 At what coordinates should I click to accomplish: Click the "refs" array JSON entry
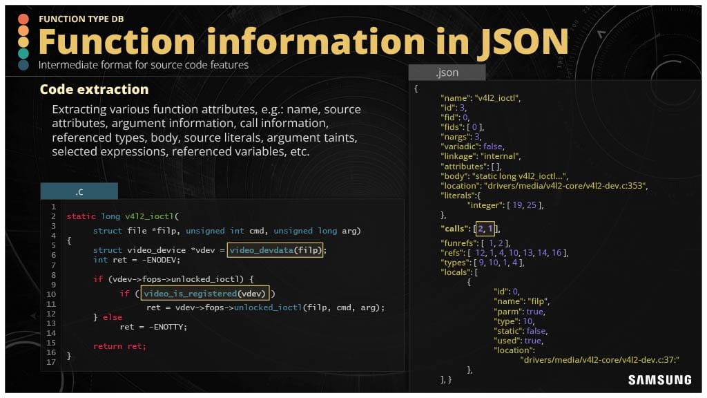click(x=504, y=253)
